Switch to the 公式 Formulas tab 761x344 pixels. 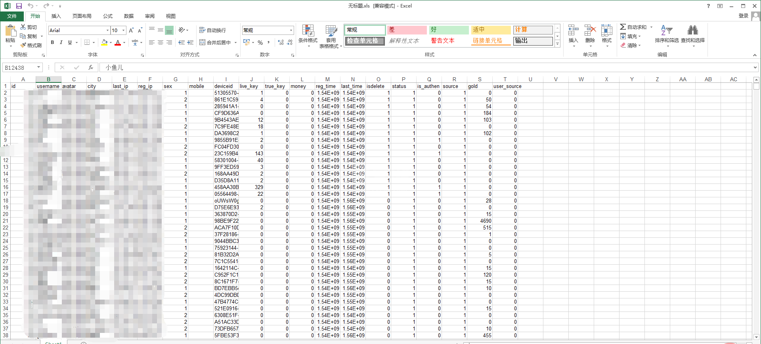coord(108,16)
